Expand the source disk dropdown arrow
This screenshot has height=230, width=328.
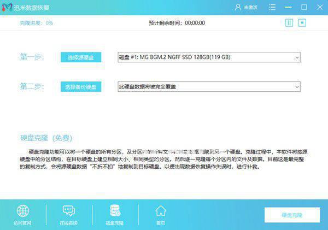[297, 57]
